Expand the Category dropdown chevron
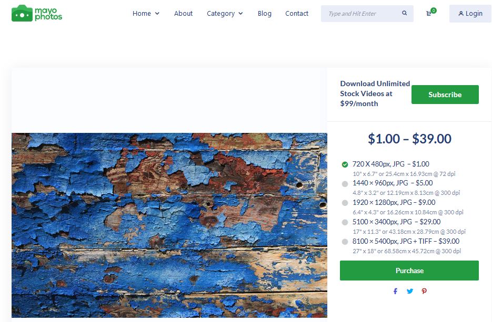The width and height of the screenshot is (492, 322). tap(240, 14)
